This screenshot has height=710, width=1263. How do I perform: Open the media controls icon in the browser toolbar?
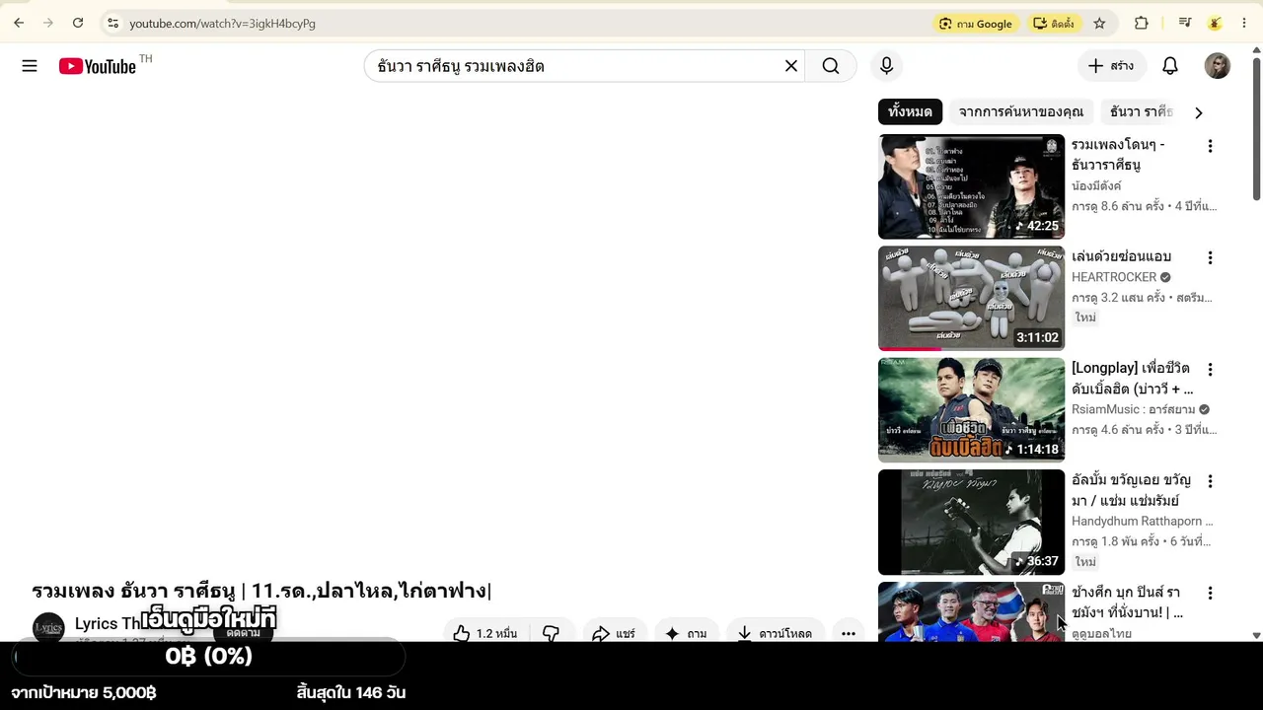(1185, 23)
